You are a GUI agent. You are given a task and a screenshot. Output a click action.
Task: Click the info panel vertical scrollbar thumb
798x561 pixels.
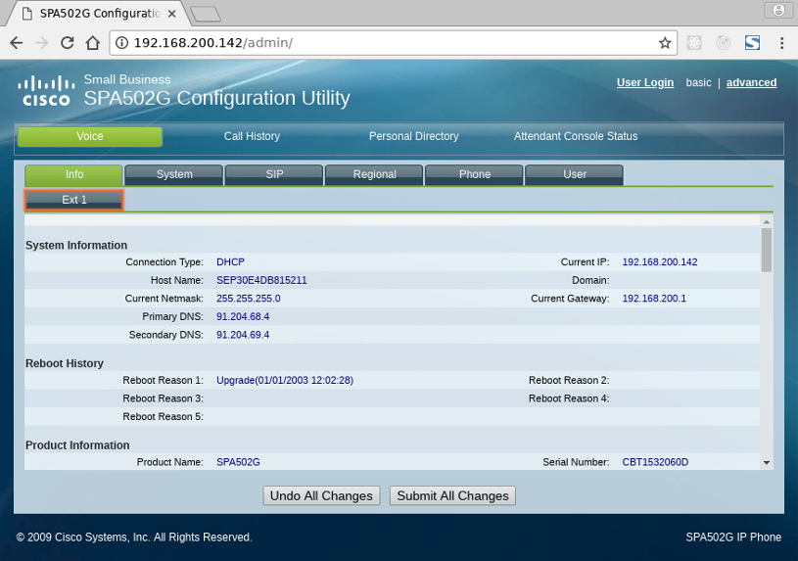(767, 250)
